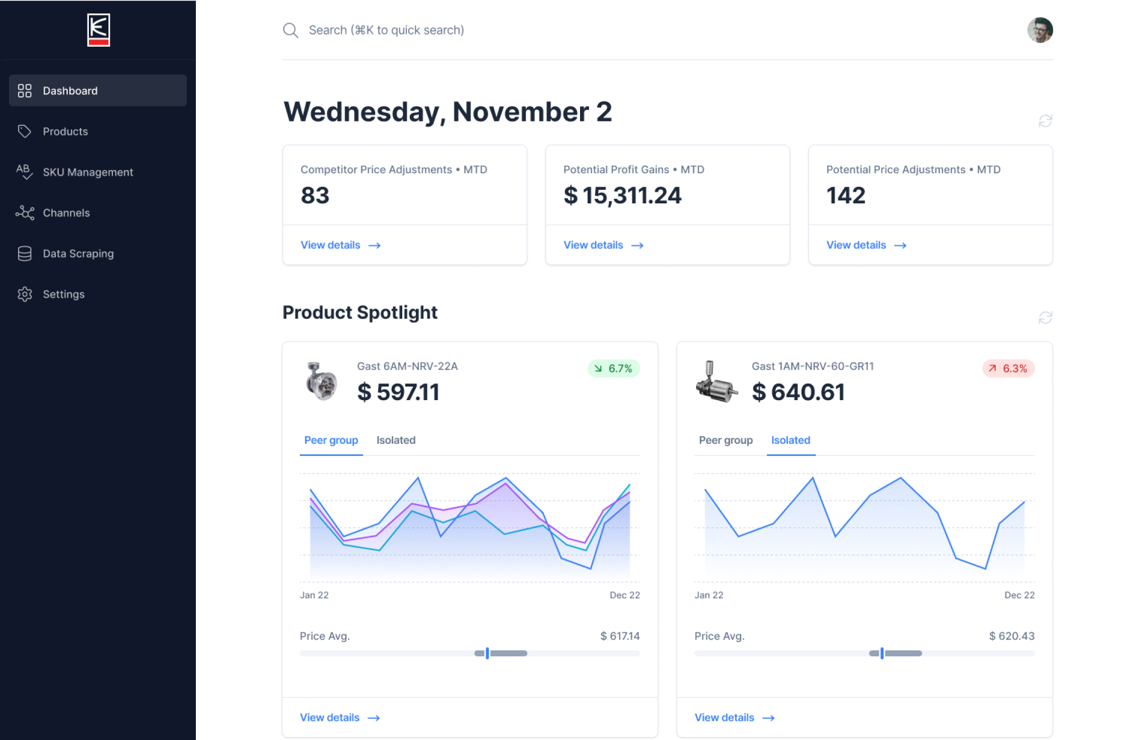Click the company logo in sidebar
1139x740 pixels.
click(x=98, y=30)
